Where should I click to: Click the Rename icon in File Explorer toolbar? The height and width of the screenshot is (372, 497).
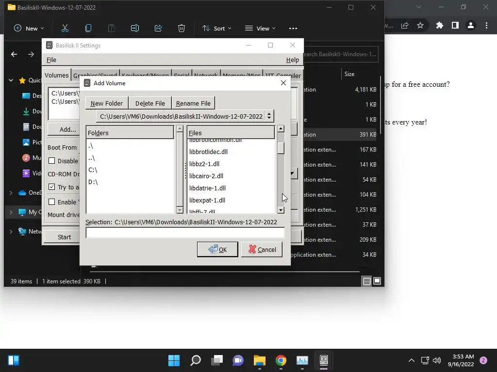pos(135,28)
